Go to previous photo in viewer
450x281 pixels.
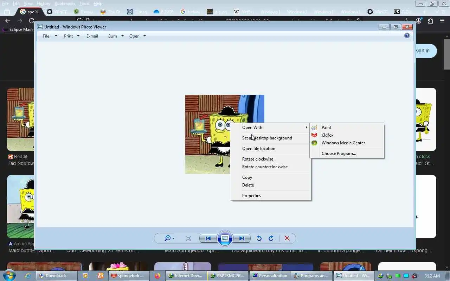coord(208,238)
